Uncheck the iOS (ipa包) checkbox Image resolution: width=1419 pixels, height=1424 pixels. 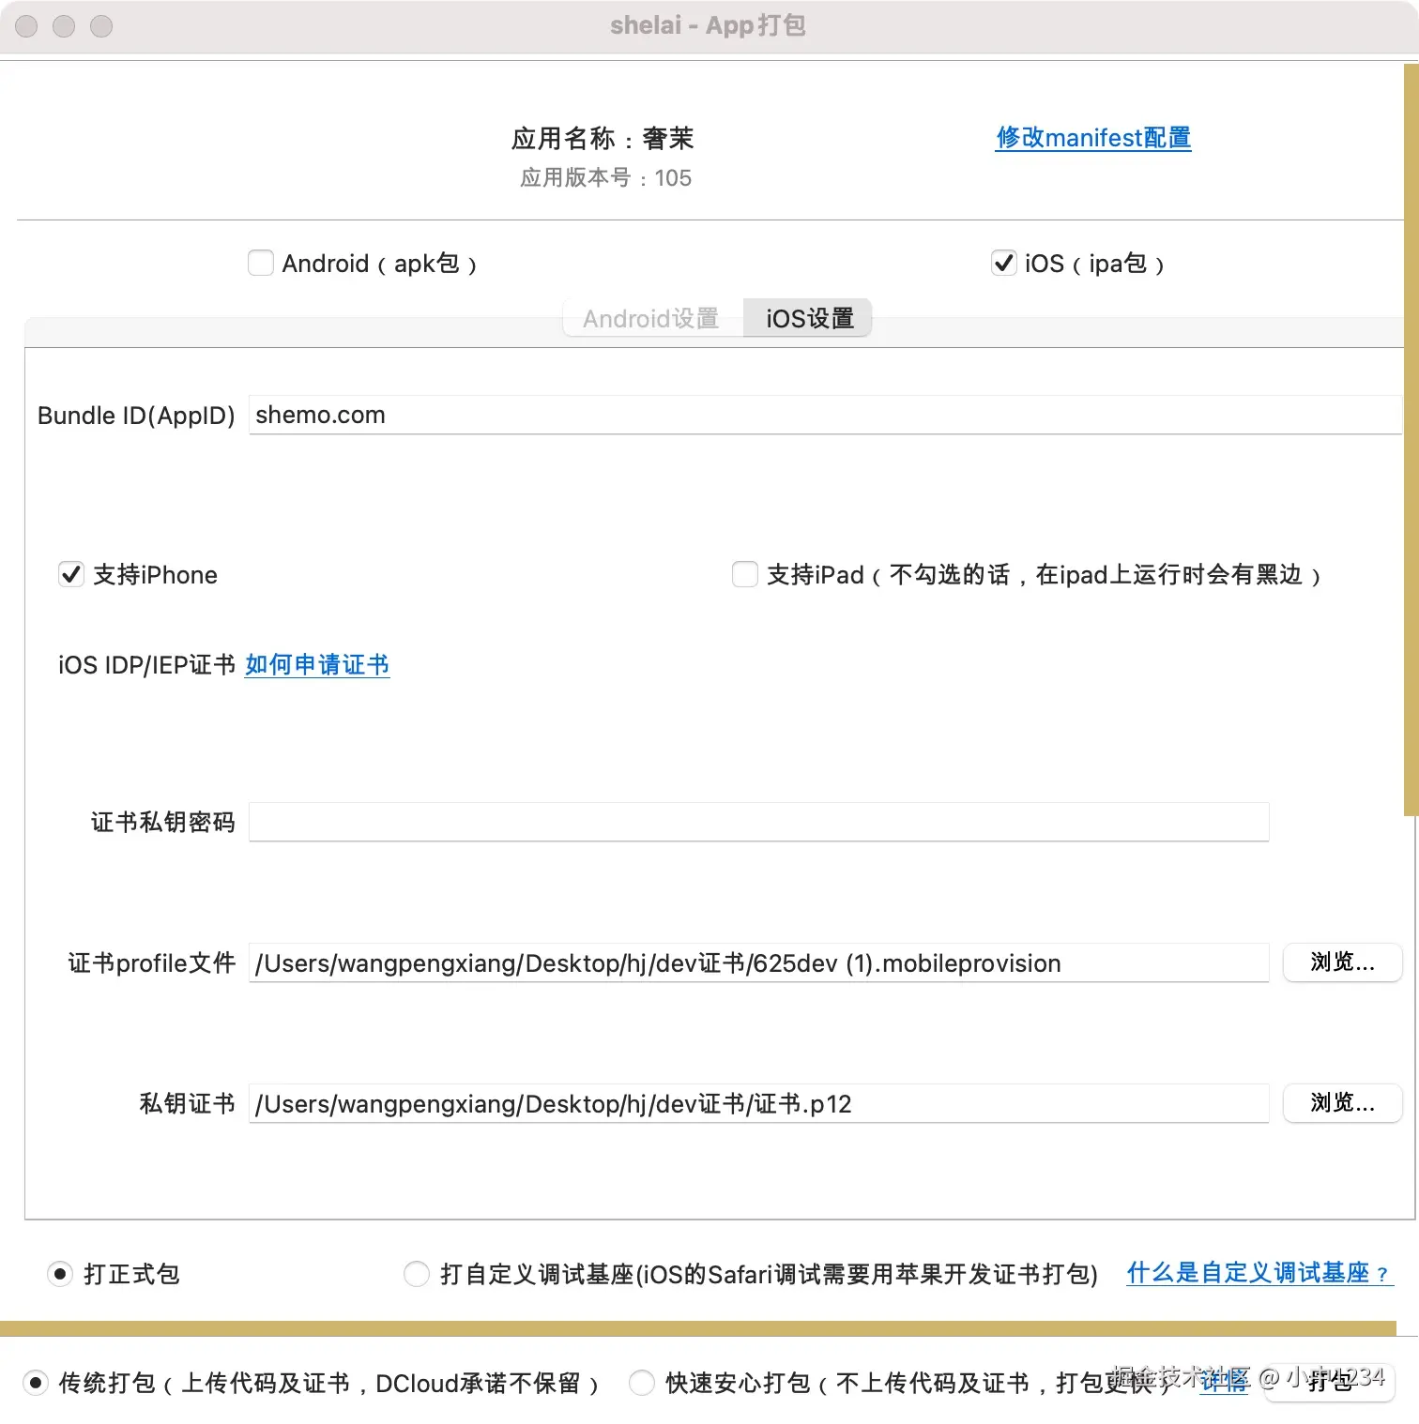[1003, 263]
